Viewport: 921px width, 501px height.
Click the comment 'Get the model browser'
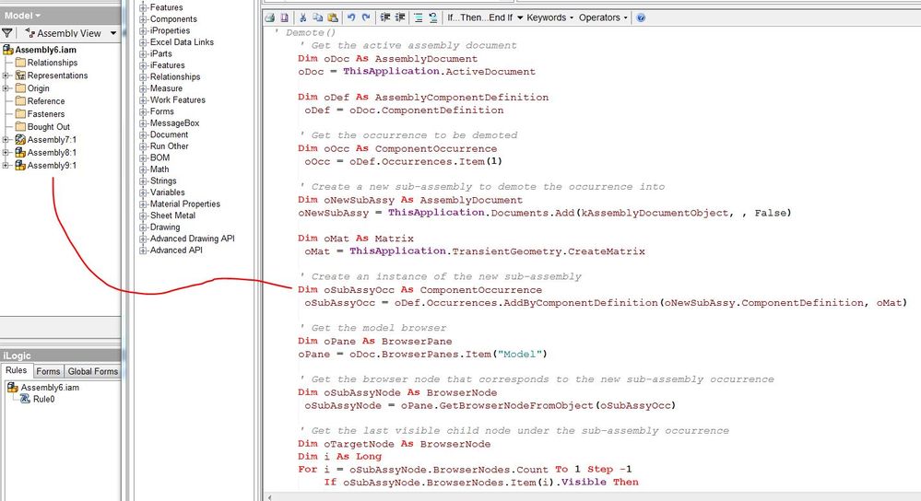click(x=372, y=328)
